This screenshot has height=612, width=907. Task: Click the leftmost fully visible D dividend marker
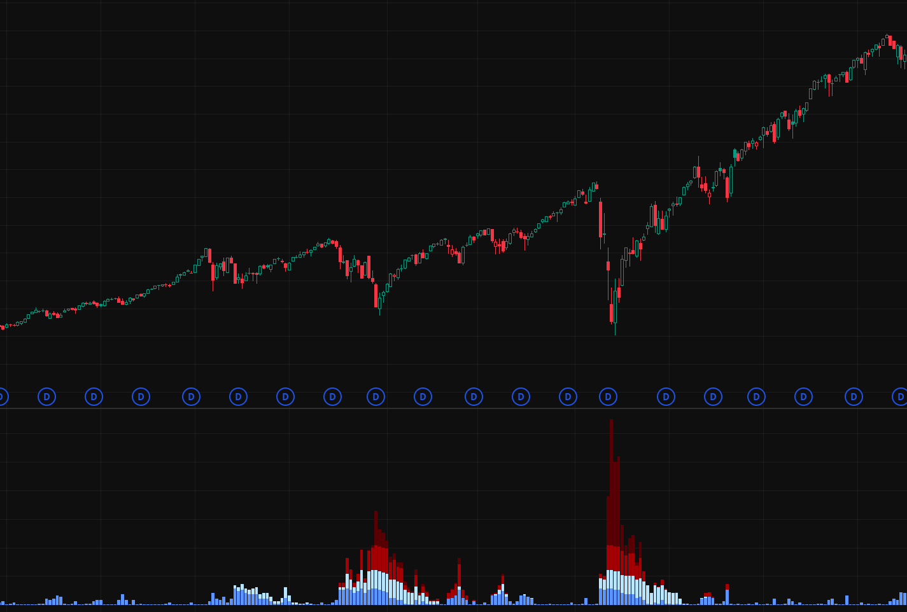click(x=46, y=397)
